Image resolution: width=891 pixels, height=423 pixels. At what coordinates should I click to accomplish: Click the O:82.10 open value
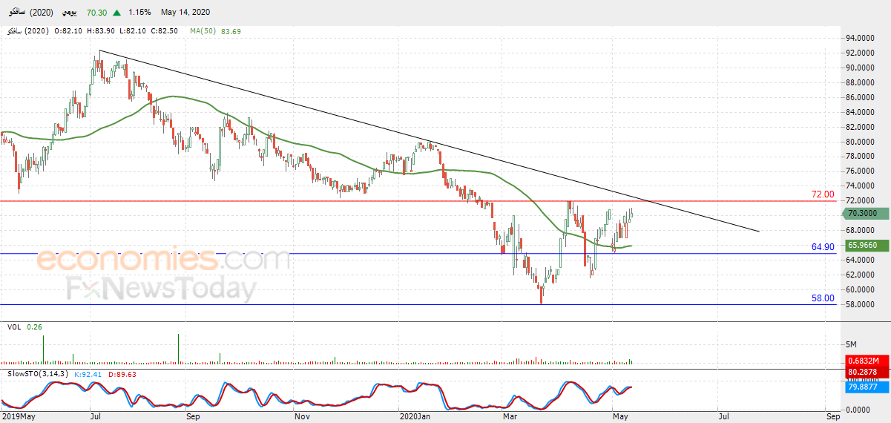click(x=70, y=31)
